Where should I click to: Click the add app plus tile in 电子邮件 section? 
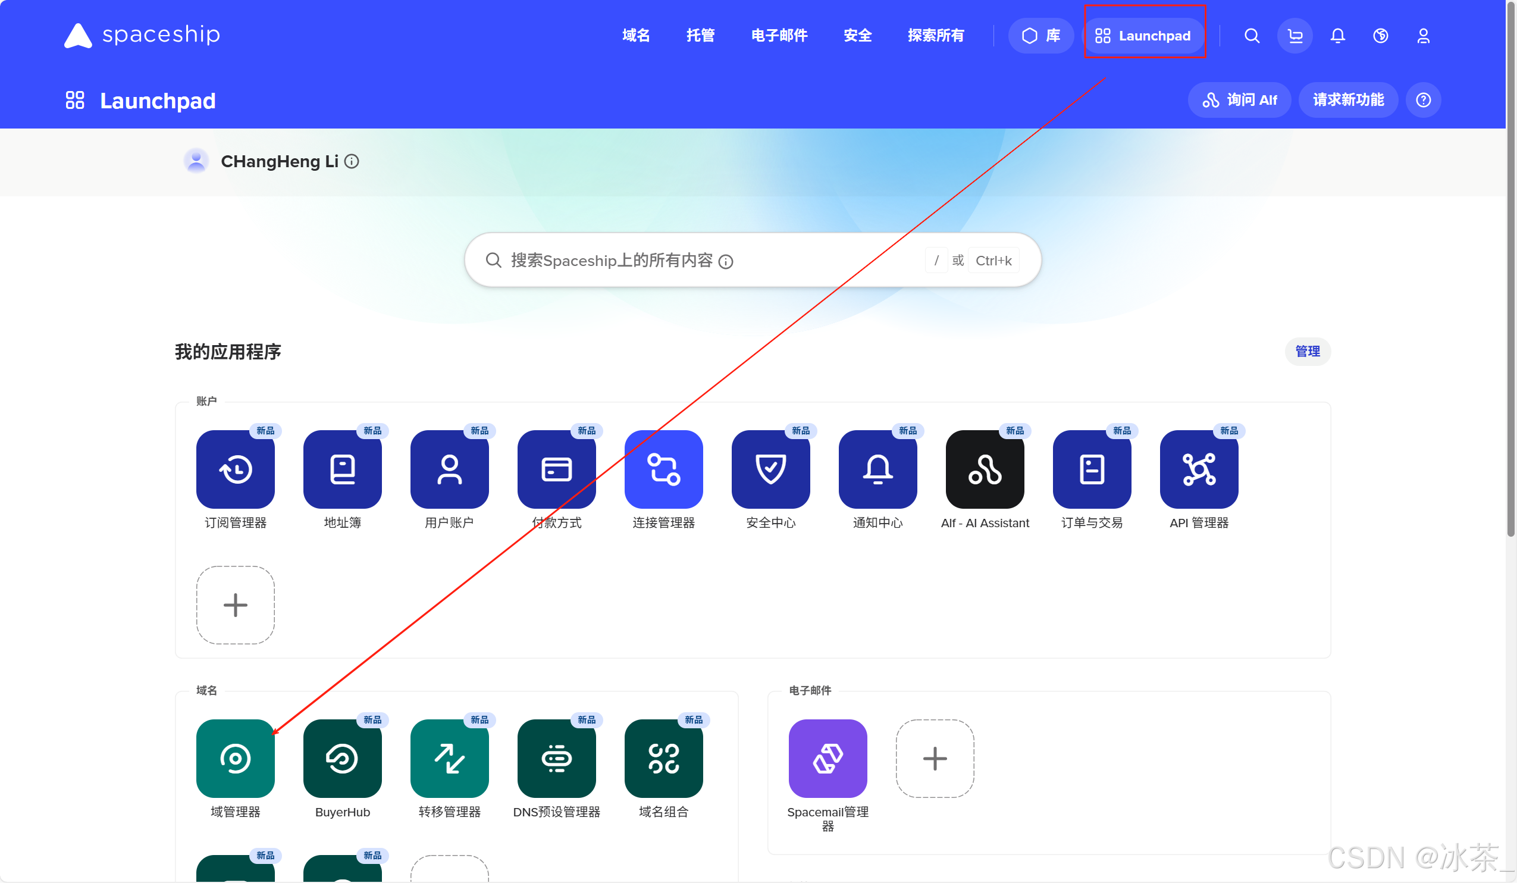click(934, 758)
